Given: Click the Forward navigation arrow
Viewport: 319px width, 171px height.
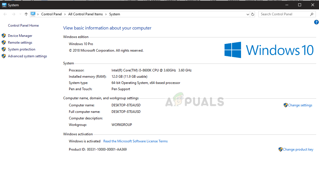Looking at the screenshot, I should click(x=13, y=14).
